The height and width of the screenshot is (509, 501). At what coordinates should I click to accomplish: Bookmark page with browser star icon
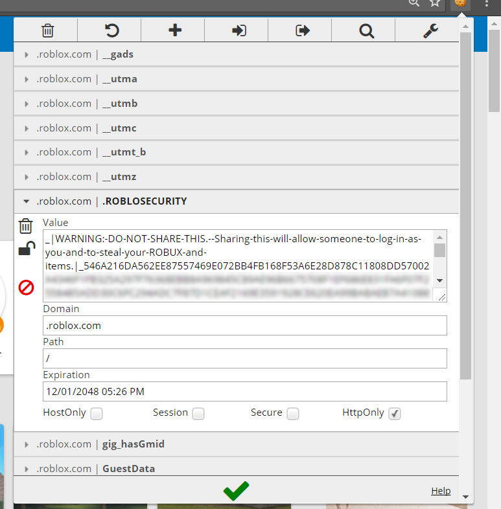point(434,3)
